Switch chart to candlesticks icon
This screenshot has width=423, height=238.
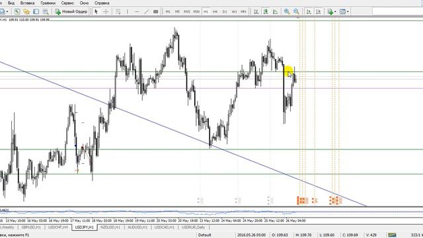click(266, 12)
